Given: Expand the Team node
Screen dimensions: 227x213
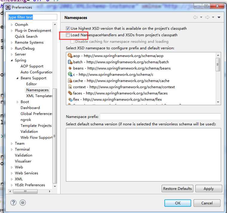Looking at the screenshot, I should pos(12,143).
